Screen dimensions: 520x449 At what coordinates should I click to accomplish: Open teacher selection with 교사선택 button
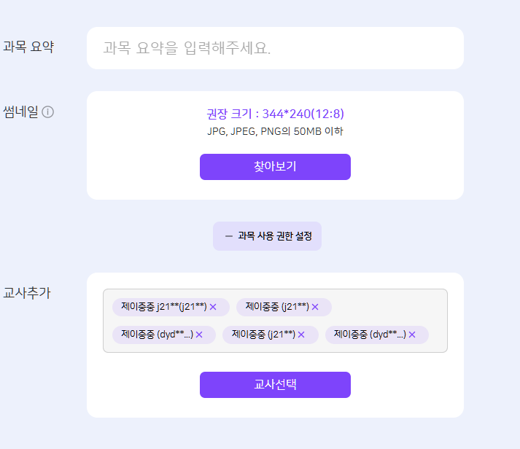275,385
